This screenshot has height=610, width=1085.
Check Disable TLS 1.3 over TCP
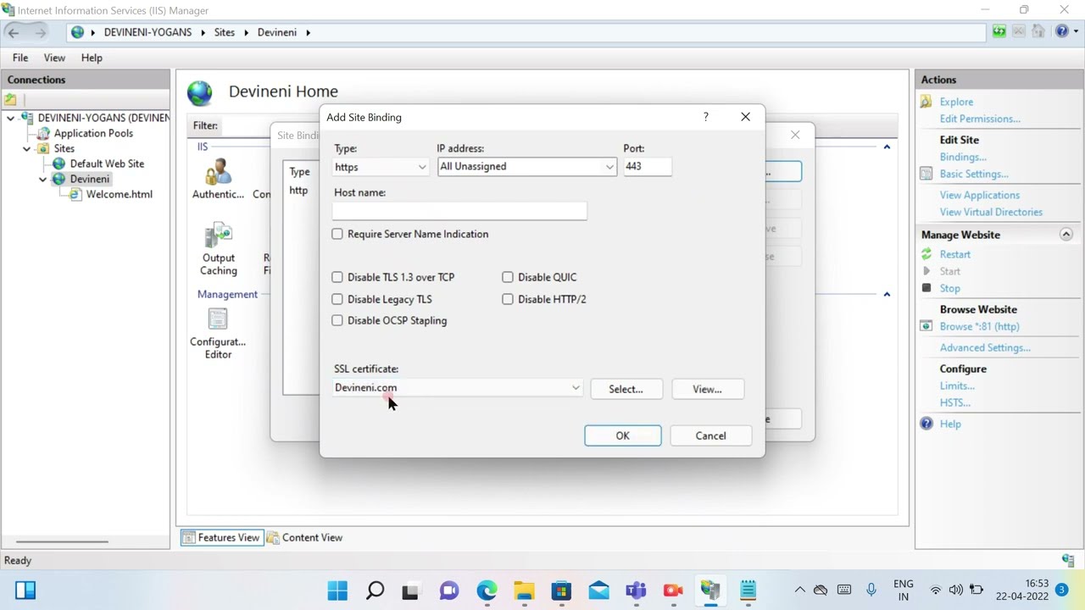click(x=337, y=277)
